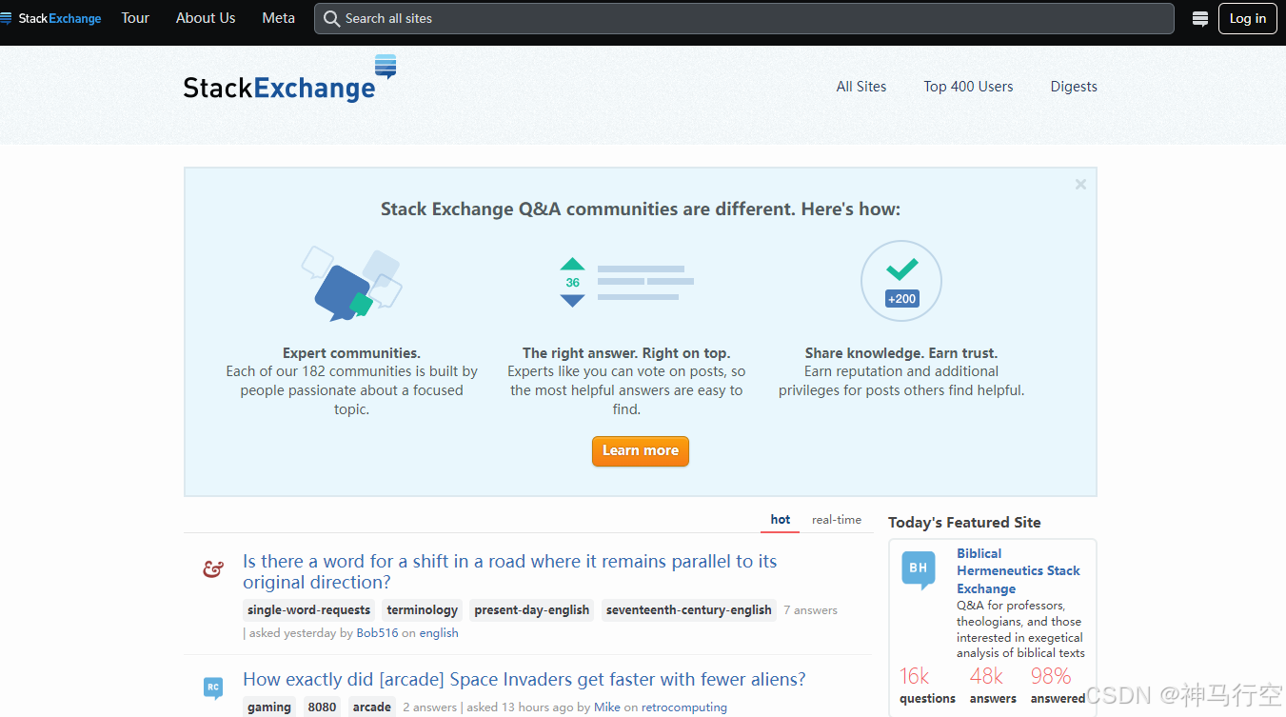Click the downvote arrow below 36
1286x717 pixels.
point(572,300)
